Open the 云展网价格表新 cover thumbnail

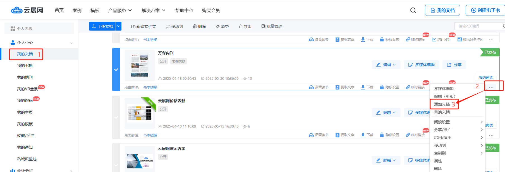point(140,113)
